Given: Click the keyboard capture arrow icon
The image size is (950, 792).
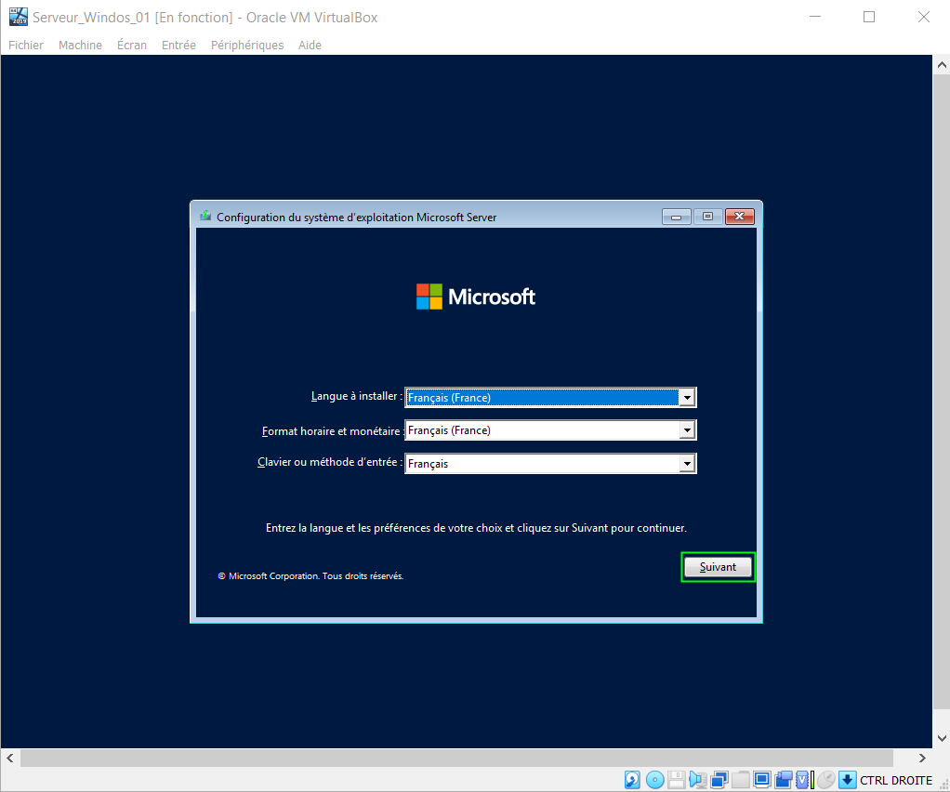Looking at the screenshot, I should point(847,780).
